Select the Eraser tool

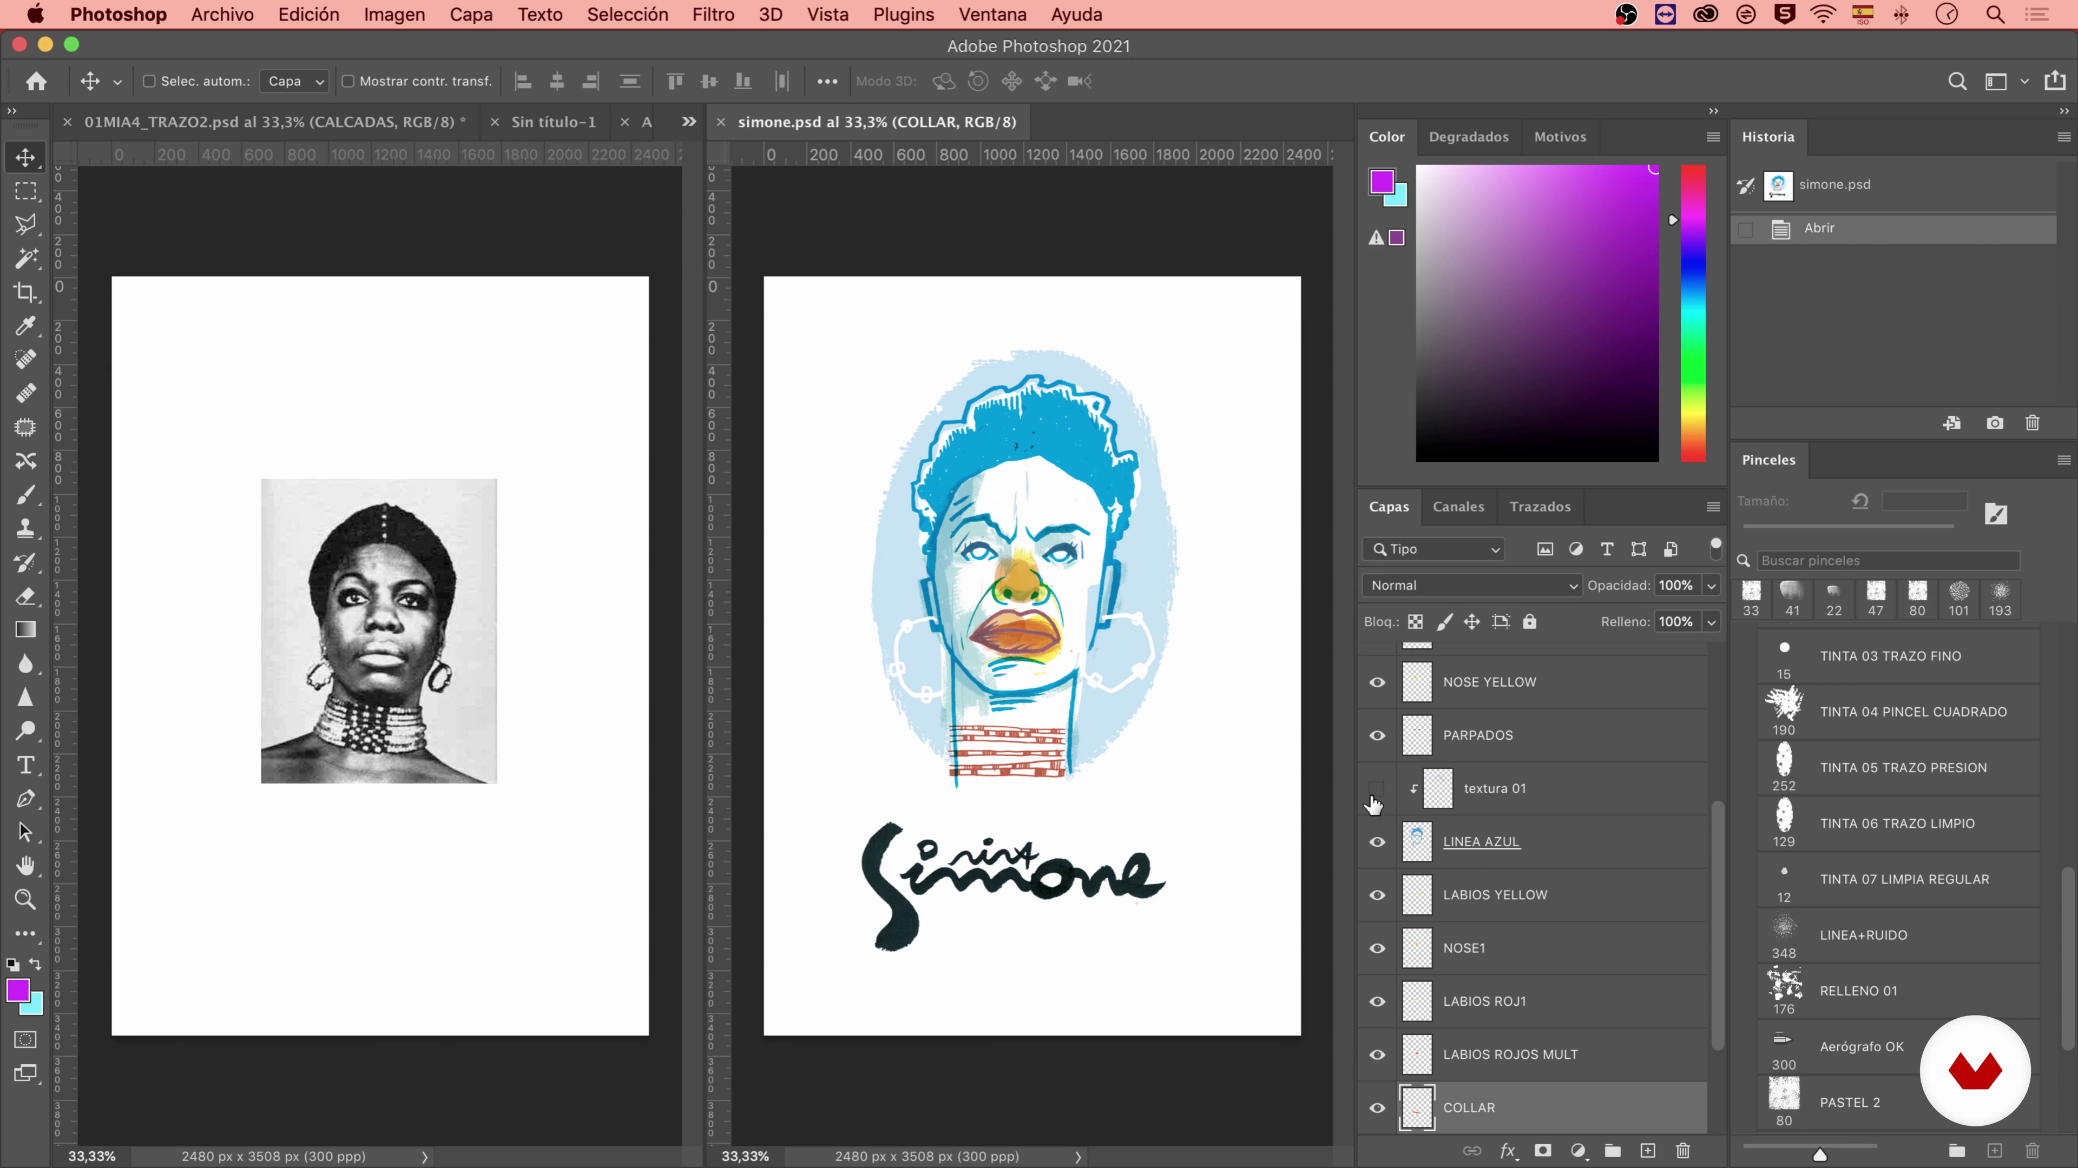click(25, 596)
